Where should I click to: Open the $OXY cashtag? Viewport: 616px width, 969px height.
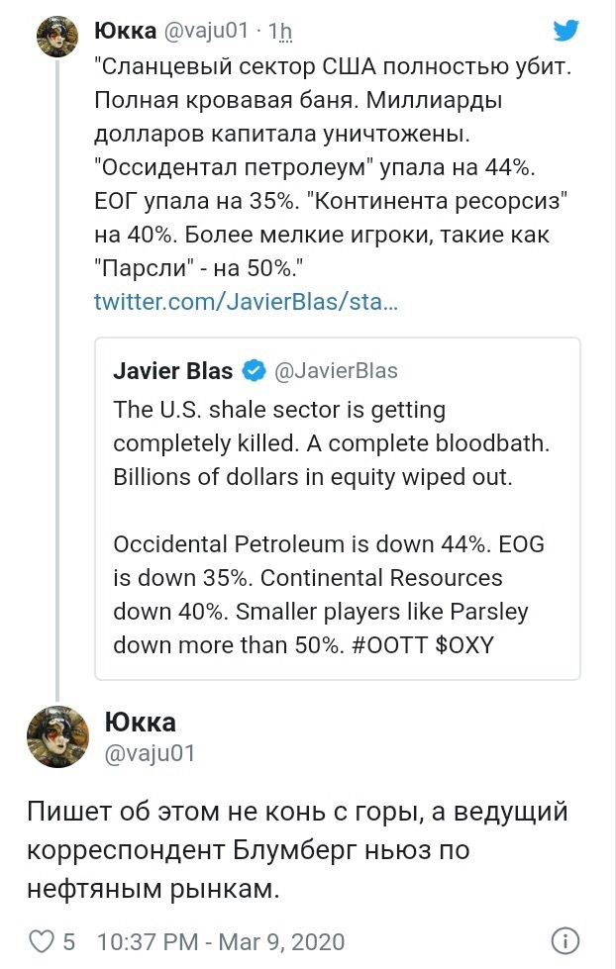coord(464,645)
